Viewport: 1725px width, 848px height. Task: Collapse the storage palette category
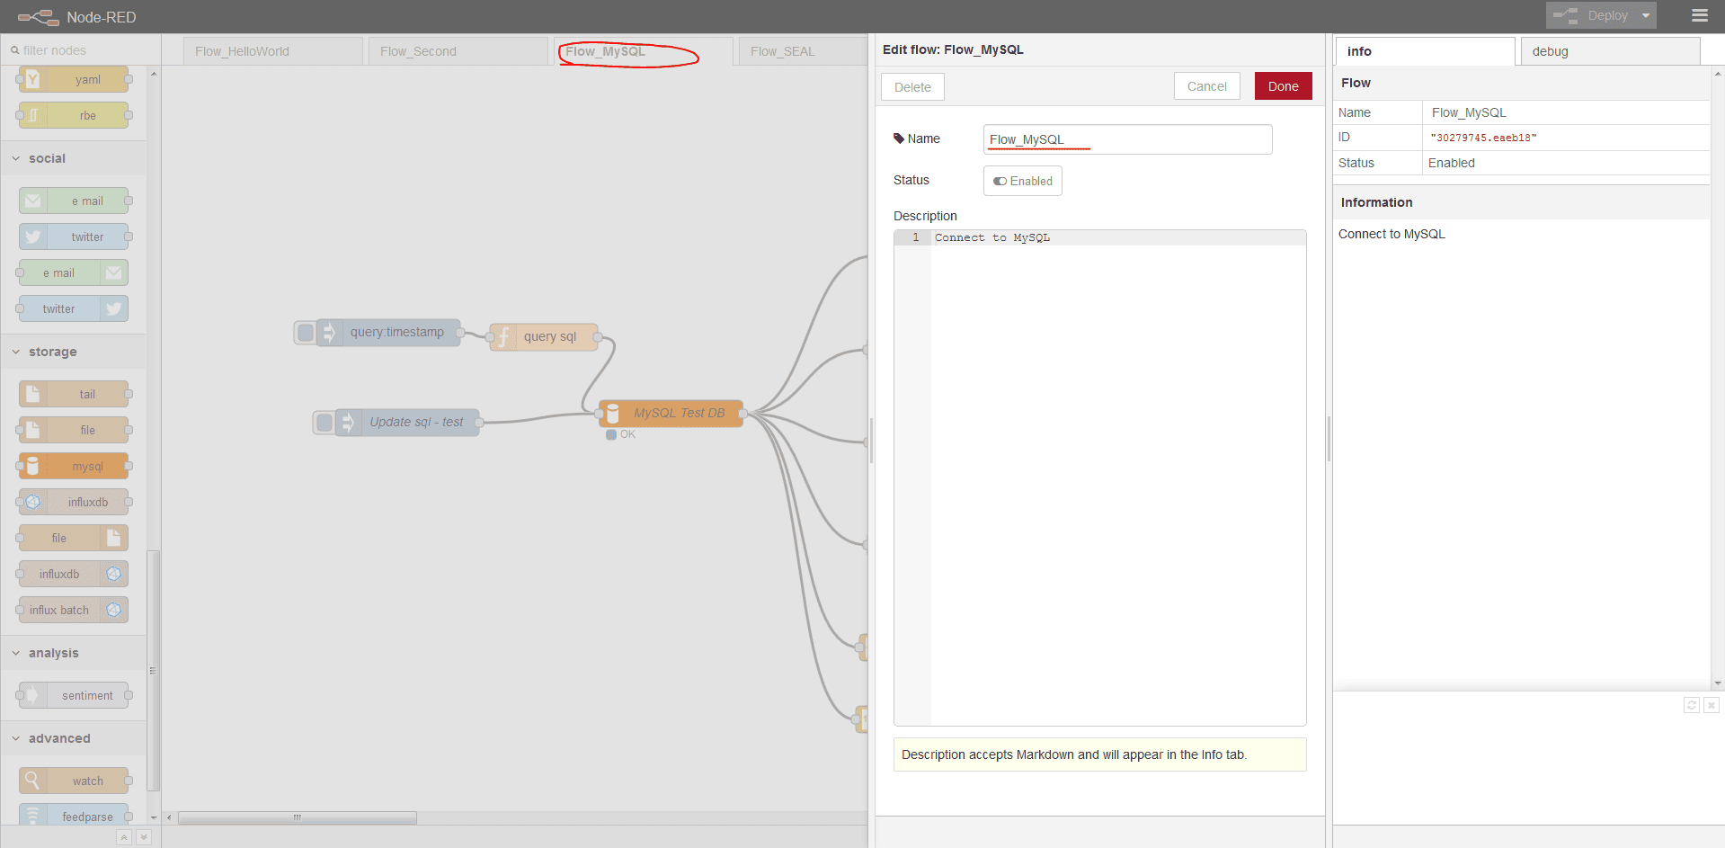16,352
